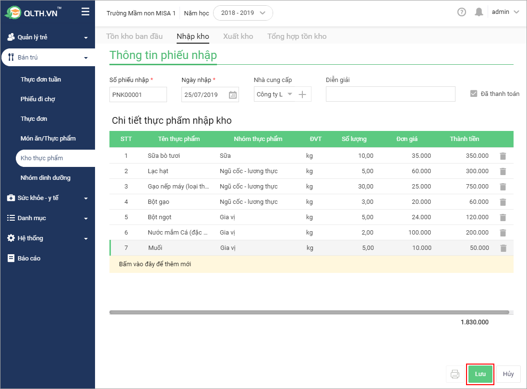Screen dimensions: 527x389
Task: Open the admin user menu
Action: click(505, 12)
